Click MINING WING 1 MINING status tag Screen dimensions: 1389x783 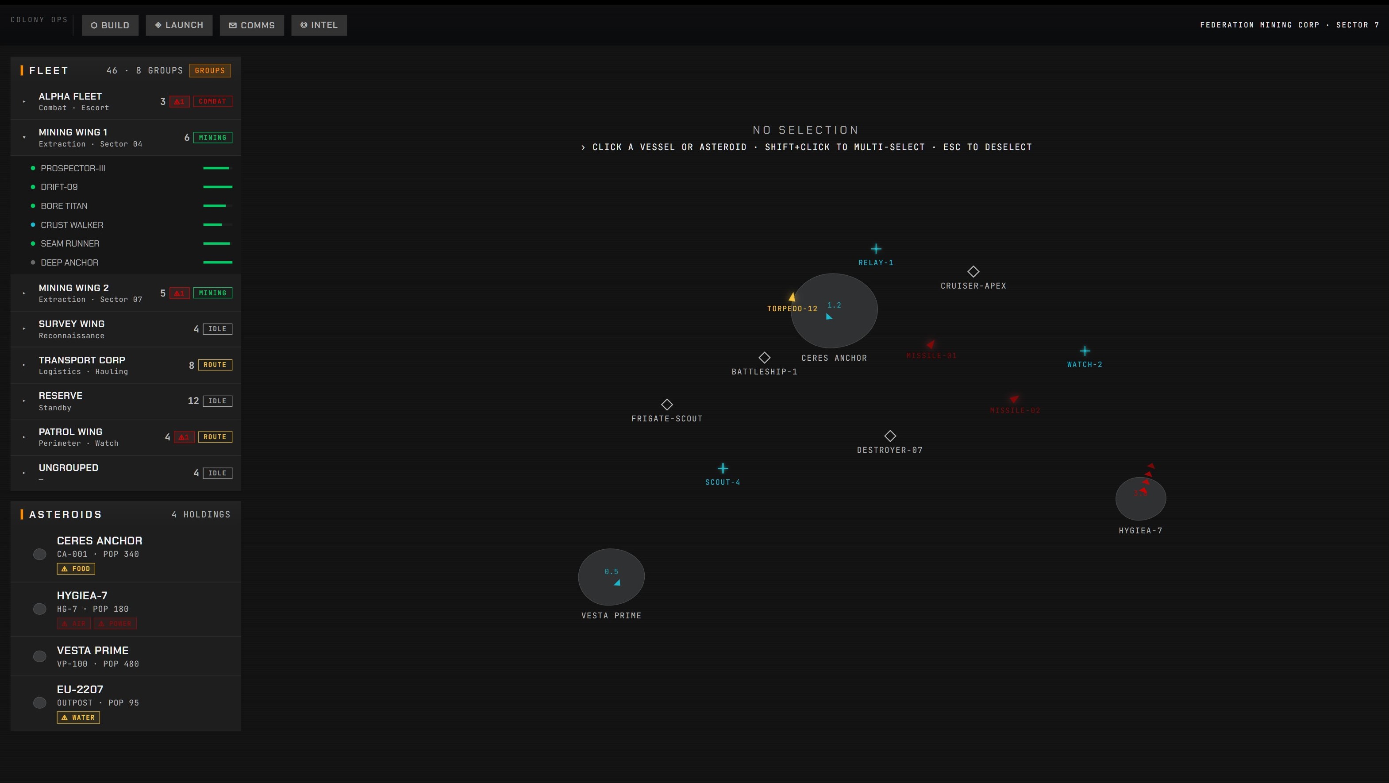[x=212, y=138]
